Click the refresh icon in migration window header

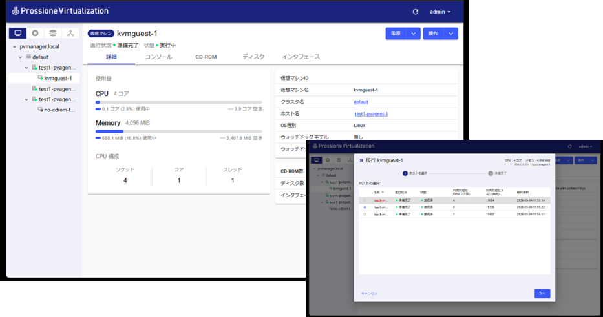point(570,146)
